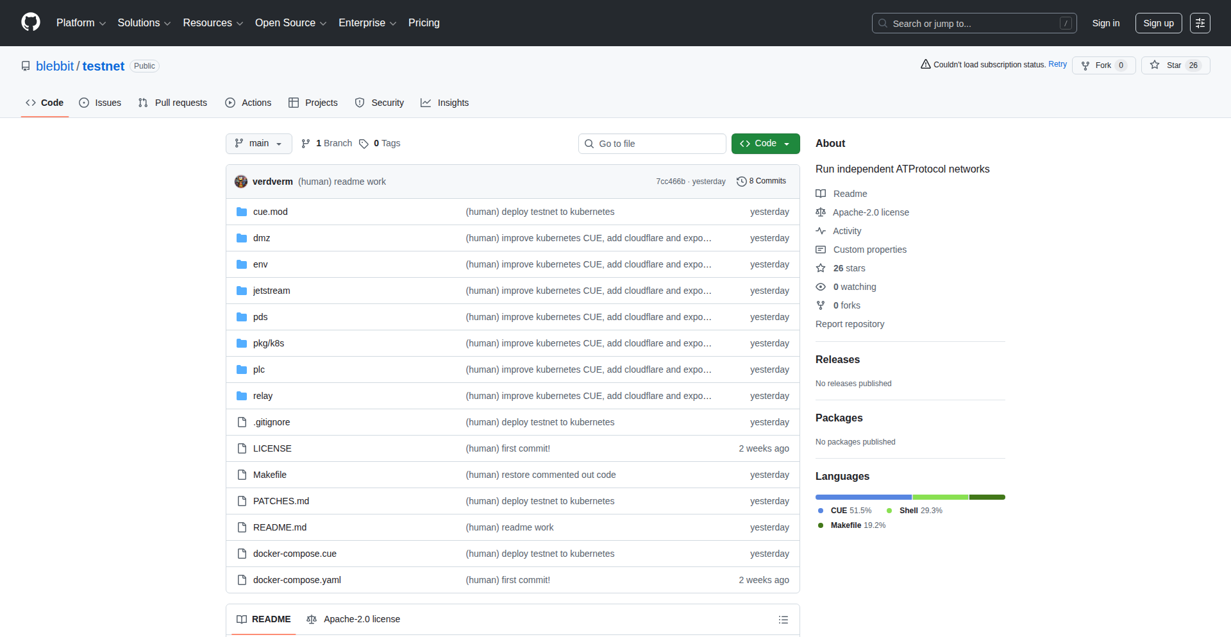Click verdverm's avatar image
This screenshot has height=637, width=1231.
coord(241,182)
